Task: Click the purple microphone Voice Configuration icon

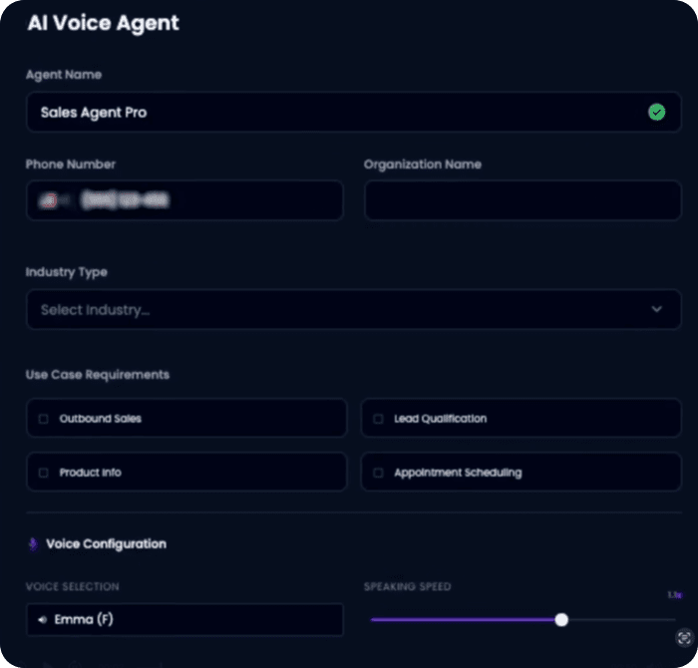Action: pos(33,544)
